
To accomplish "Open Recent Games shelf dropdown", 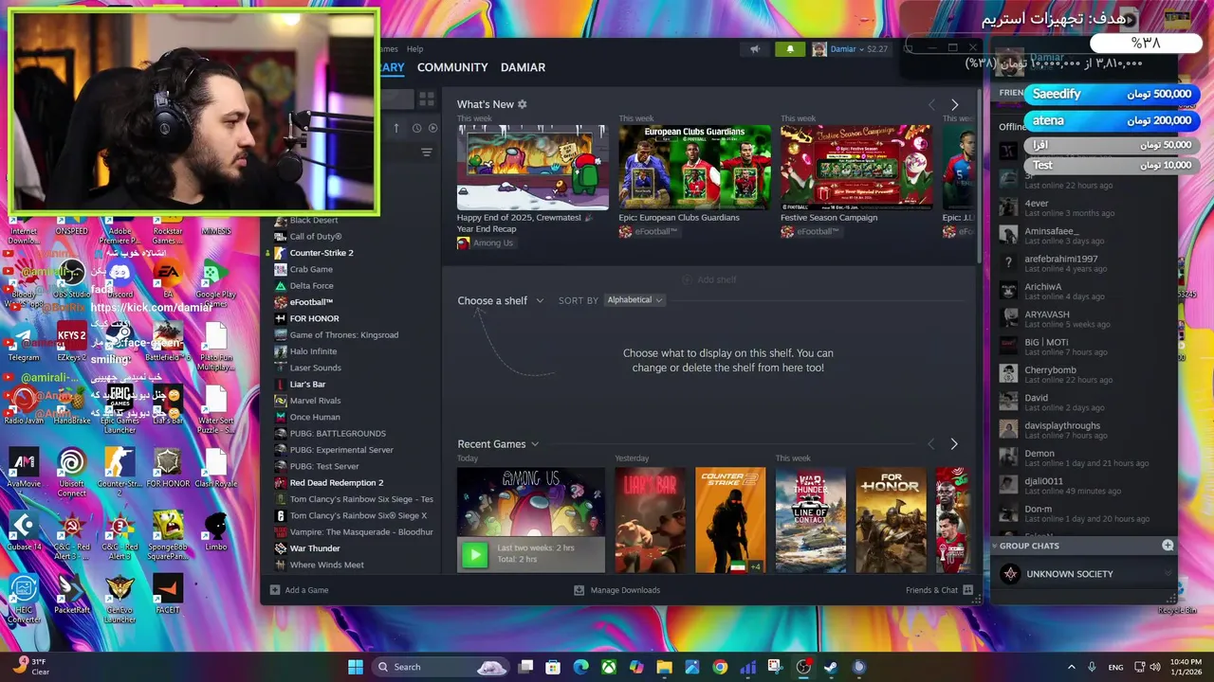I will coord(498,444).
